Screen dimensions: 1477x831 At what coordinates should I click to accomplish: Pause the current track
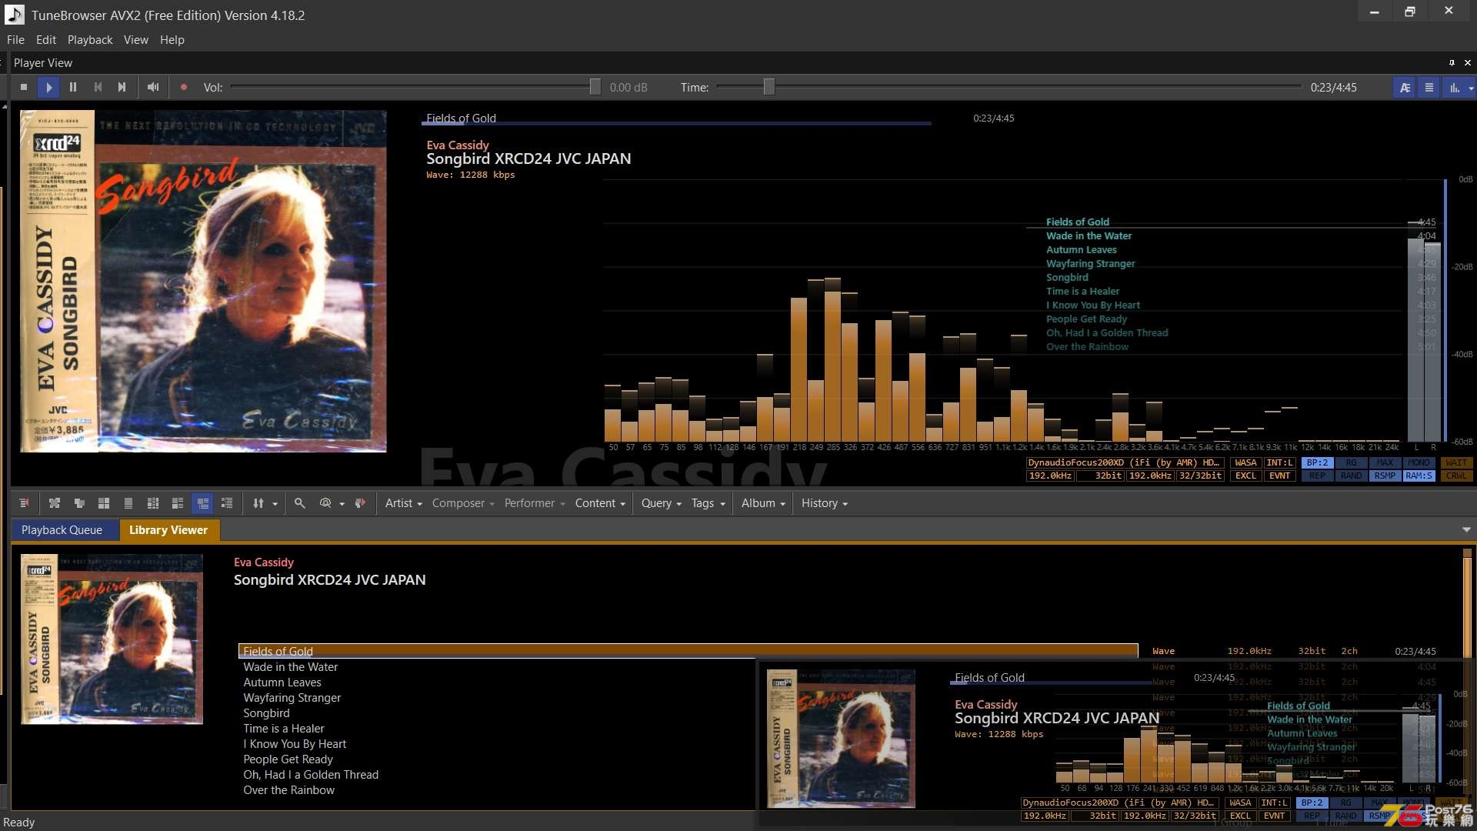coord(73,87)
